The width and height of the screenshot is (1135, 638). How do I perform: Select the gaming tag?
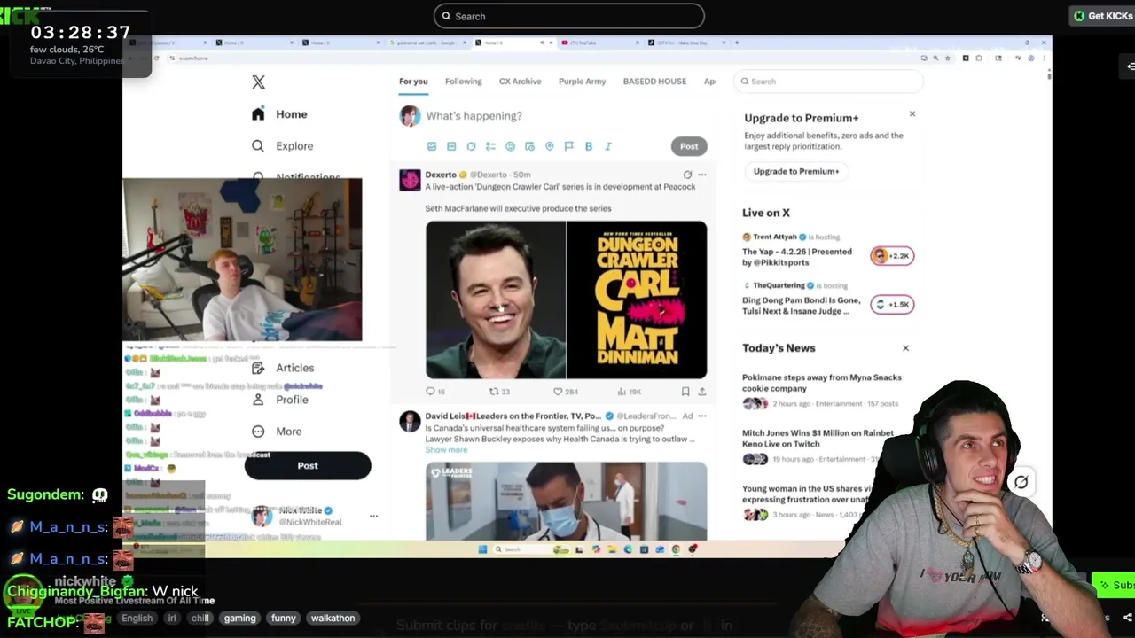(239, 619)
